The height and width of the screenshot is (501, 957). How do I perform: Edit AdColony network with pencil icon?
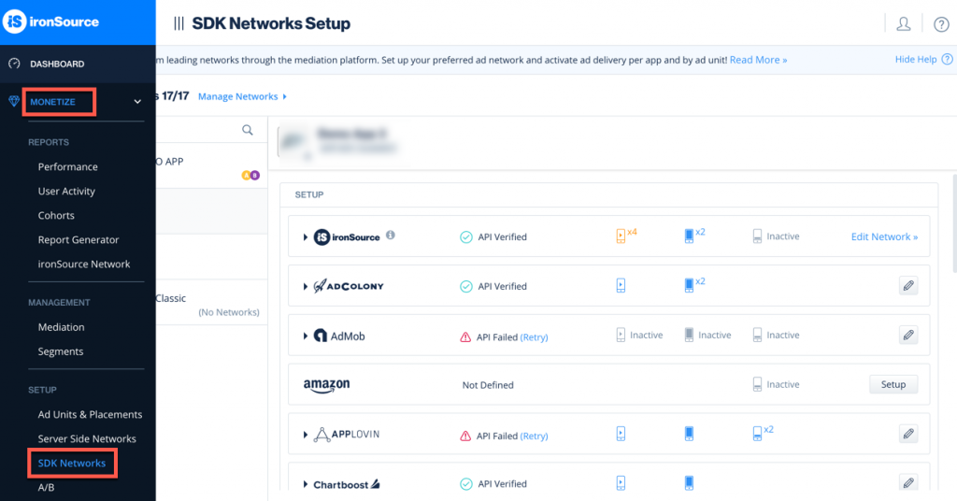click(908, 286)
